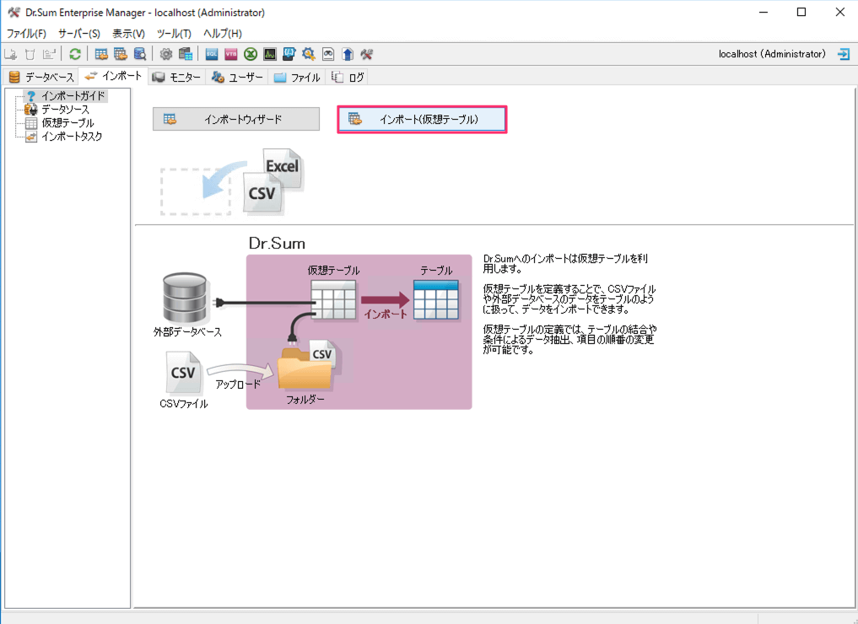The image size is (858, 624).
Task: Click the grayed-out properties toolbar icon
Action: click(49, 54)
